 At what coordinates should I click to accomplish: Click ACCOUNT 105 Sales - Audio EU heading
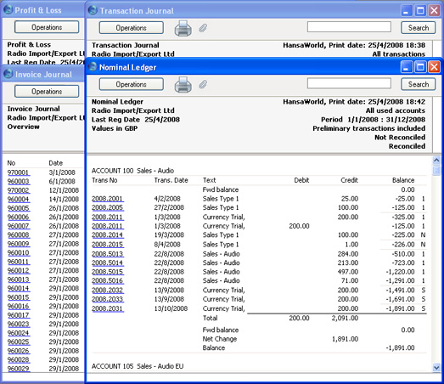pyautogui.click(x=138, y=366)
